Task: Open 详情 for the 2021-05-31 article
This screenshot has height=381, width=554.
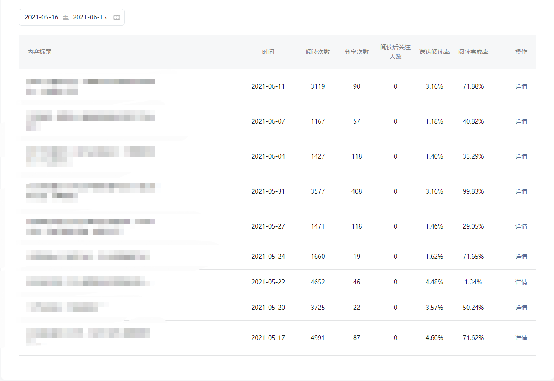Action: (x=521, y=191)
